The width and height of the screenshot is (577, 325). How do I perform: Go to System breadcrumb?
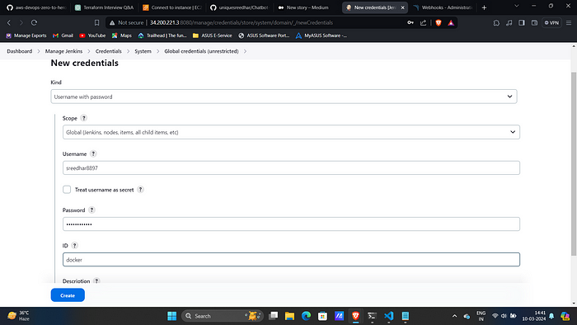click(x=143, y=51)
